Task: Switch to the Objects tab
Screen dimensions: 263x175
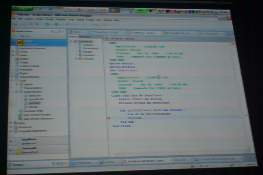Action: 73,36
